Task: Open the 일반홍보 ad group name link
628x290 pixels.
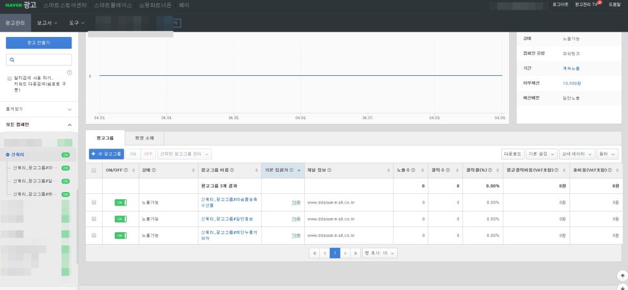Action: point(227,219)
